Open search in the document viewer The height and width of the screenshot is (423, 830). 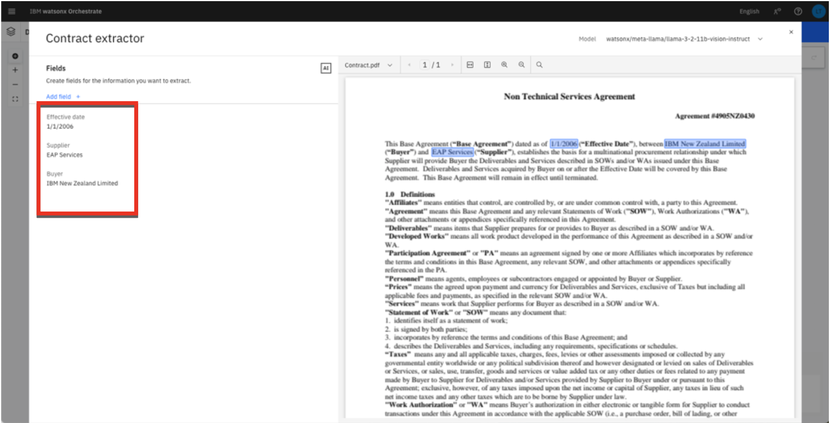click(x=539, y=65)
